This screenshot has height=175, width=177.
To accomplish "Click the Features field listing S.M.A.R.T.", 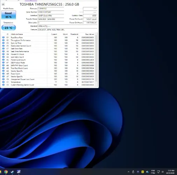I will [68, 30].
